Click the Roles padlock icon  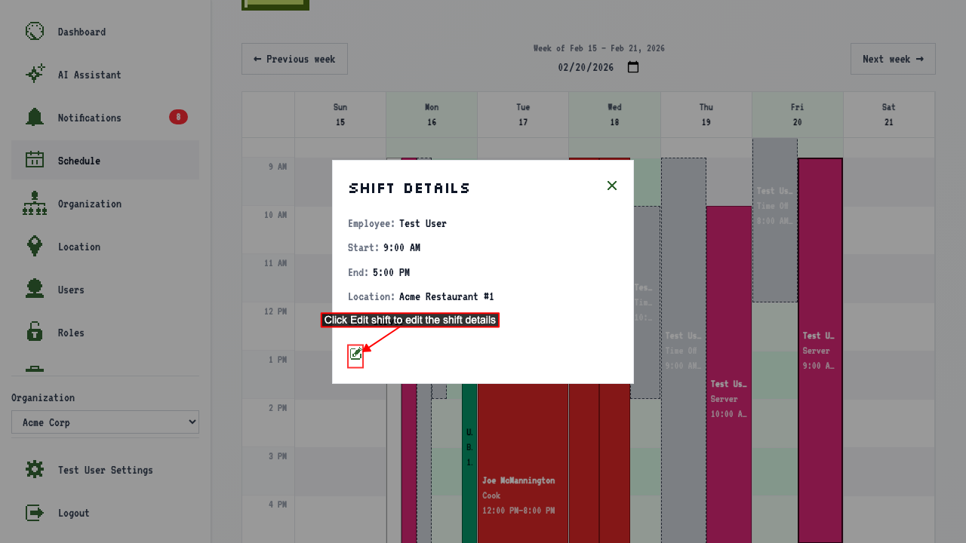pyautogui.click(x=35, y=333)
